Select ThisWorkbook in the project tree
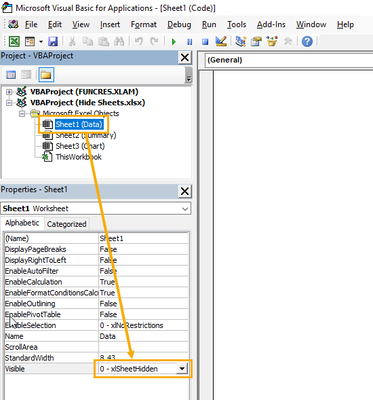The image size is (373, 400). click(x=79, y=157)
